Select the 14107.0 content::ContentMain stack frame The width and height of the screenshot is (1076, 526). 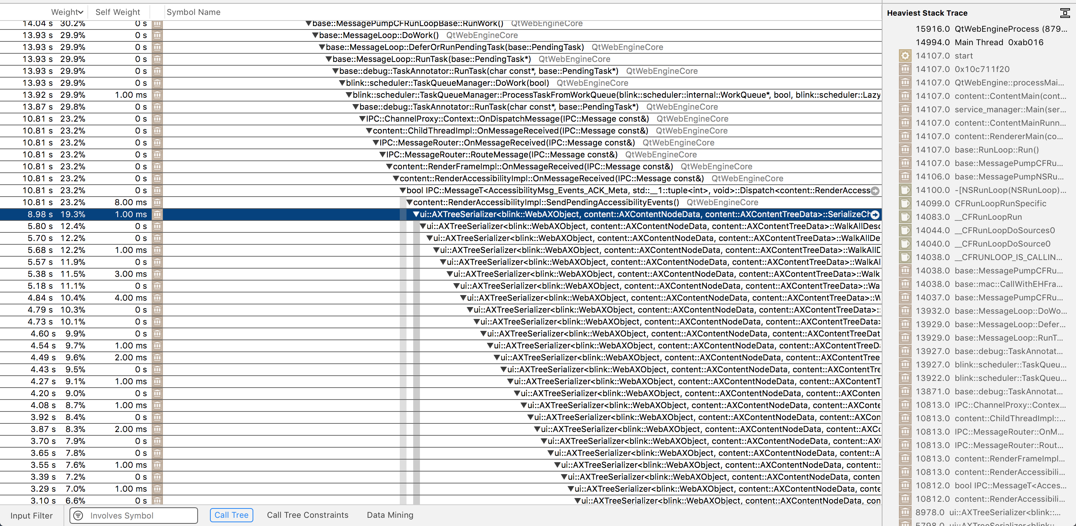coord(990,96)
